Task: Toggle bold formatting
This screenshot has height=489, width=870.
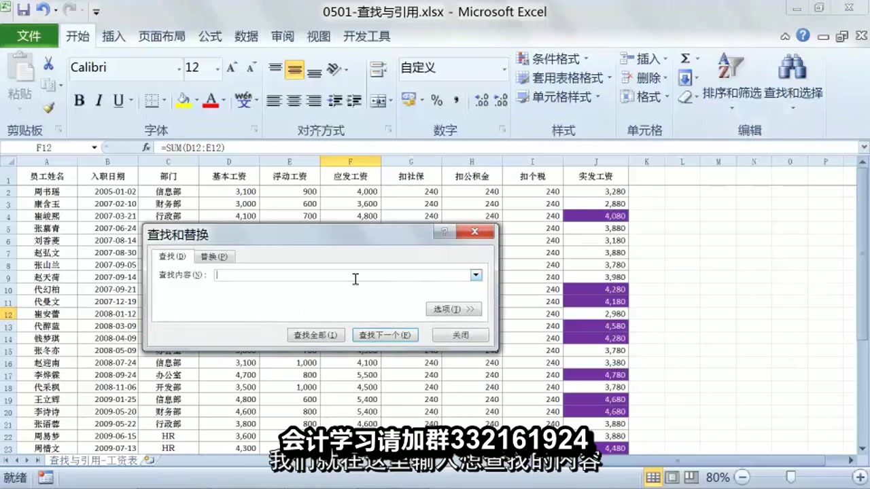Action: (79, 99)
